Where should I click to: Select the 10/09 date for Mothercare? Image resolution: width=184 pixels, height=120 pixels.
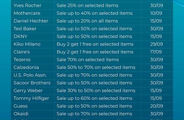pyautogui.click(x=156, y=13)
